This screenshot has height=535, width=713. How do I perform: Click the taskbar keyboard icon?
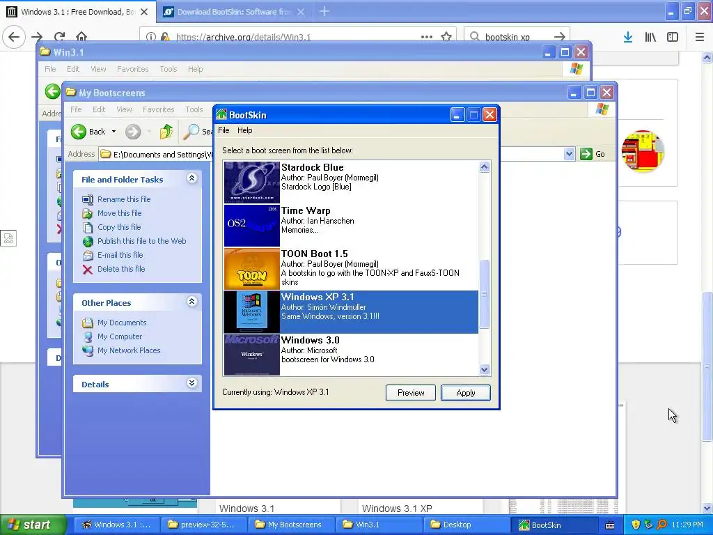610,525
